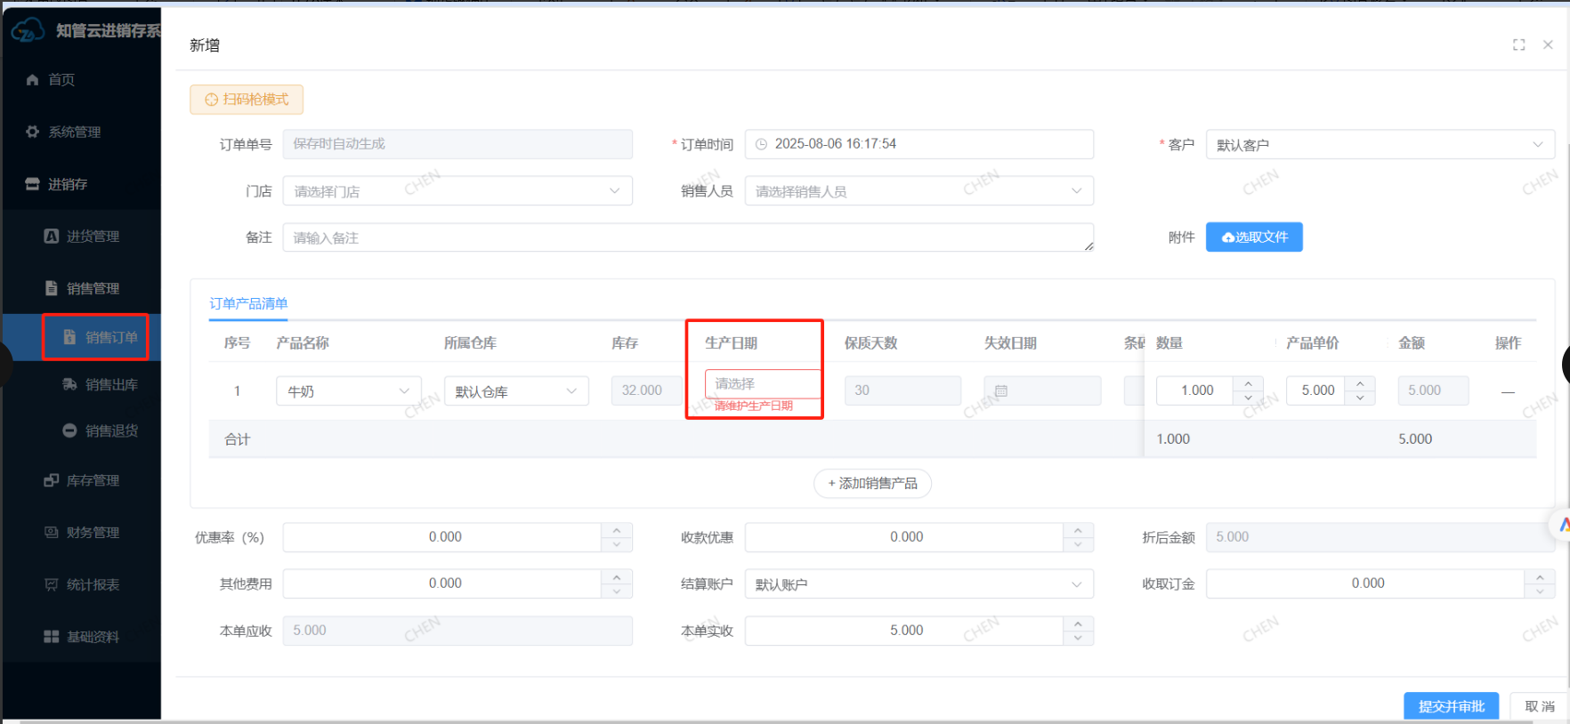This screenshot has width=1570, height=724.
Task: Decrease the 产品单价 with down arrow
Action: click(1360, 398)
